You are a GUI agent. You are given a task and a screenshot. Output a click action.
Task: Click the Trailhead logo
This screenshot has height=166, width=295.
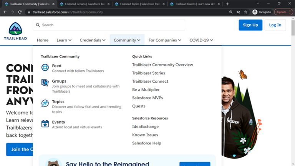[x=15, y=31]
